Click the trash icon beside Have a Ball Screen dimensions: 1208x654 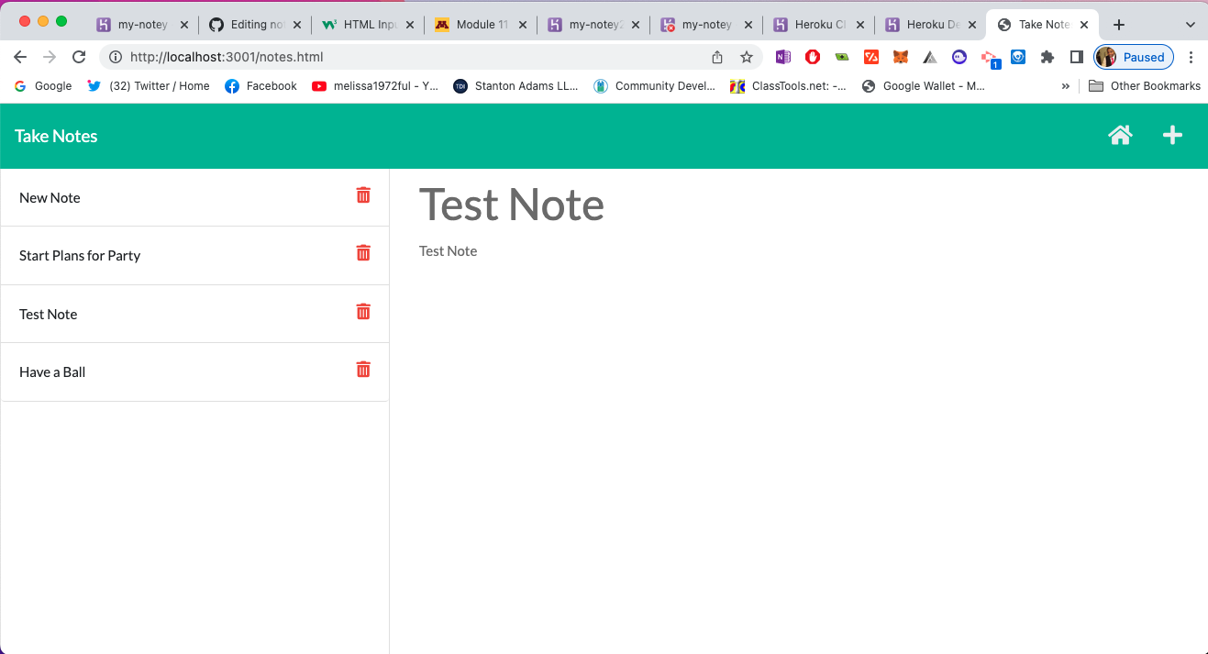click(363, 369)
